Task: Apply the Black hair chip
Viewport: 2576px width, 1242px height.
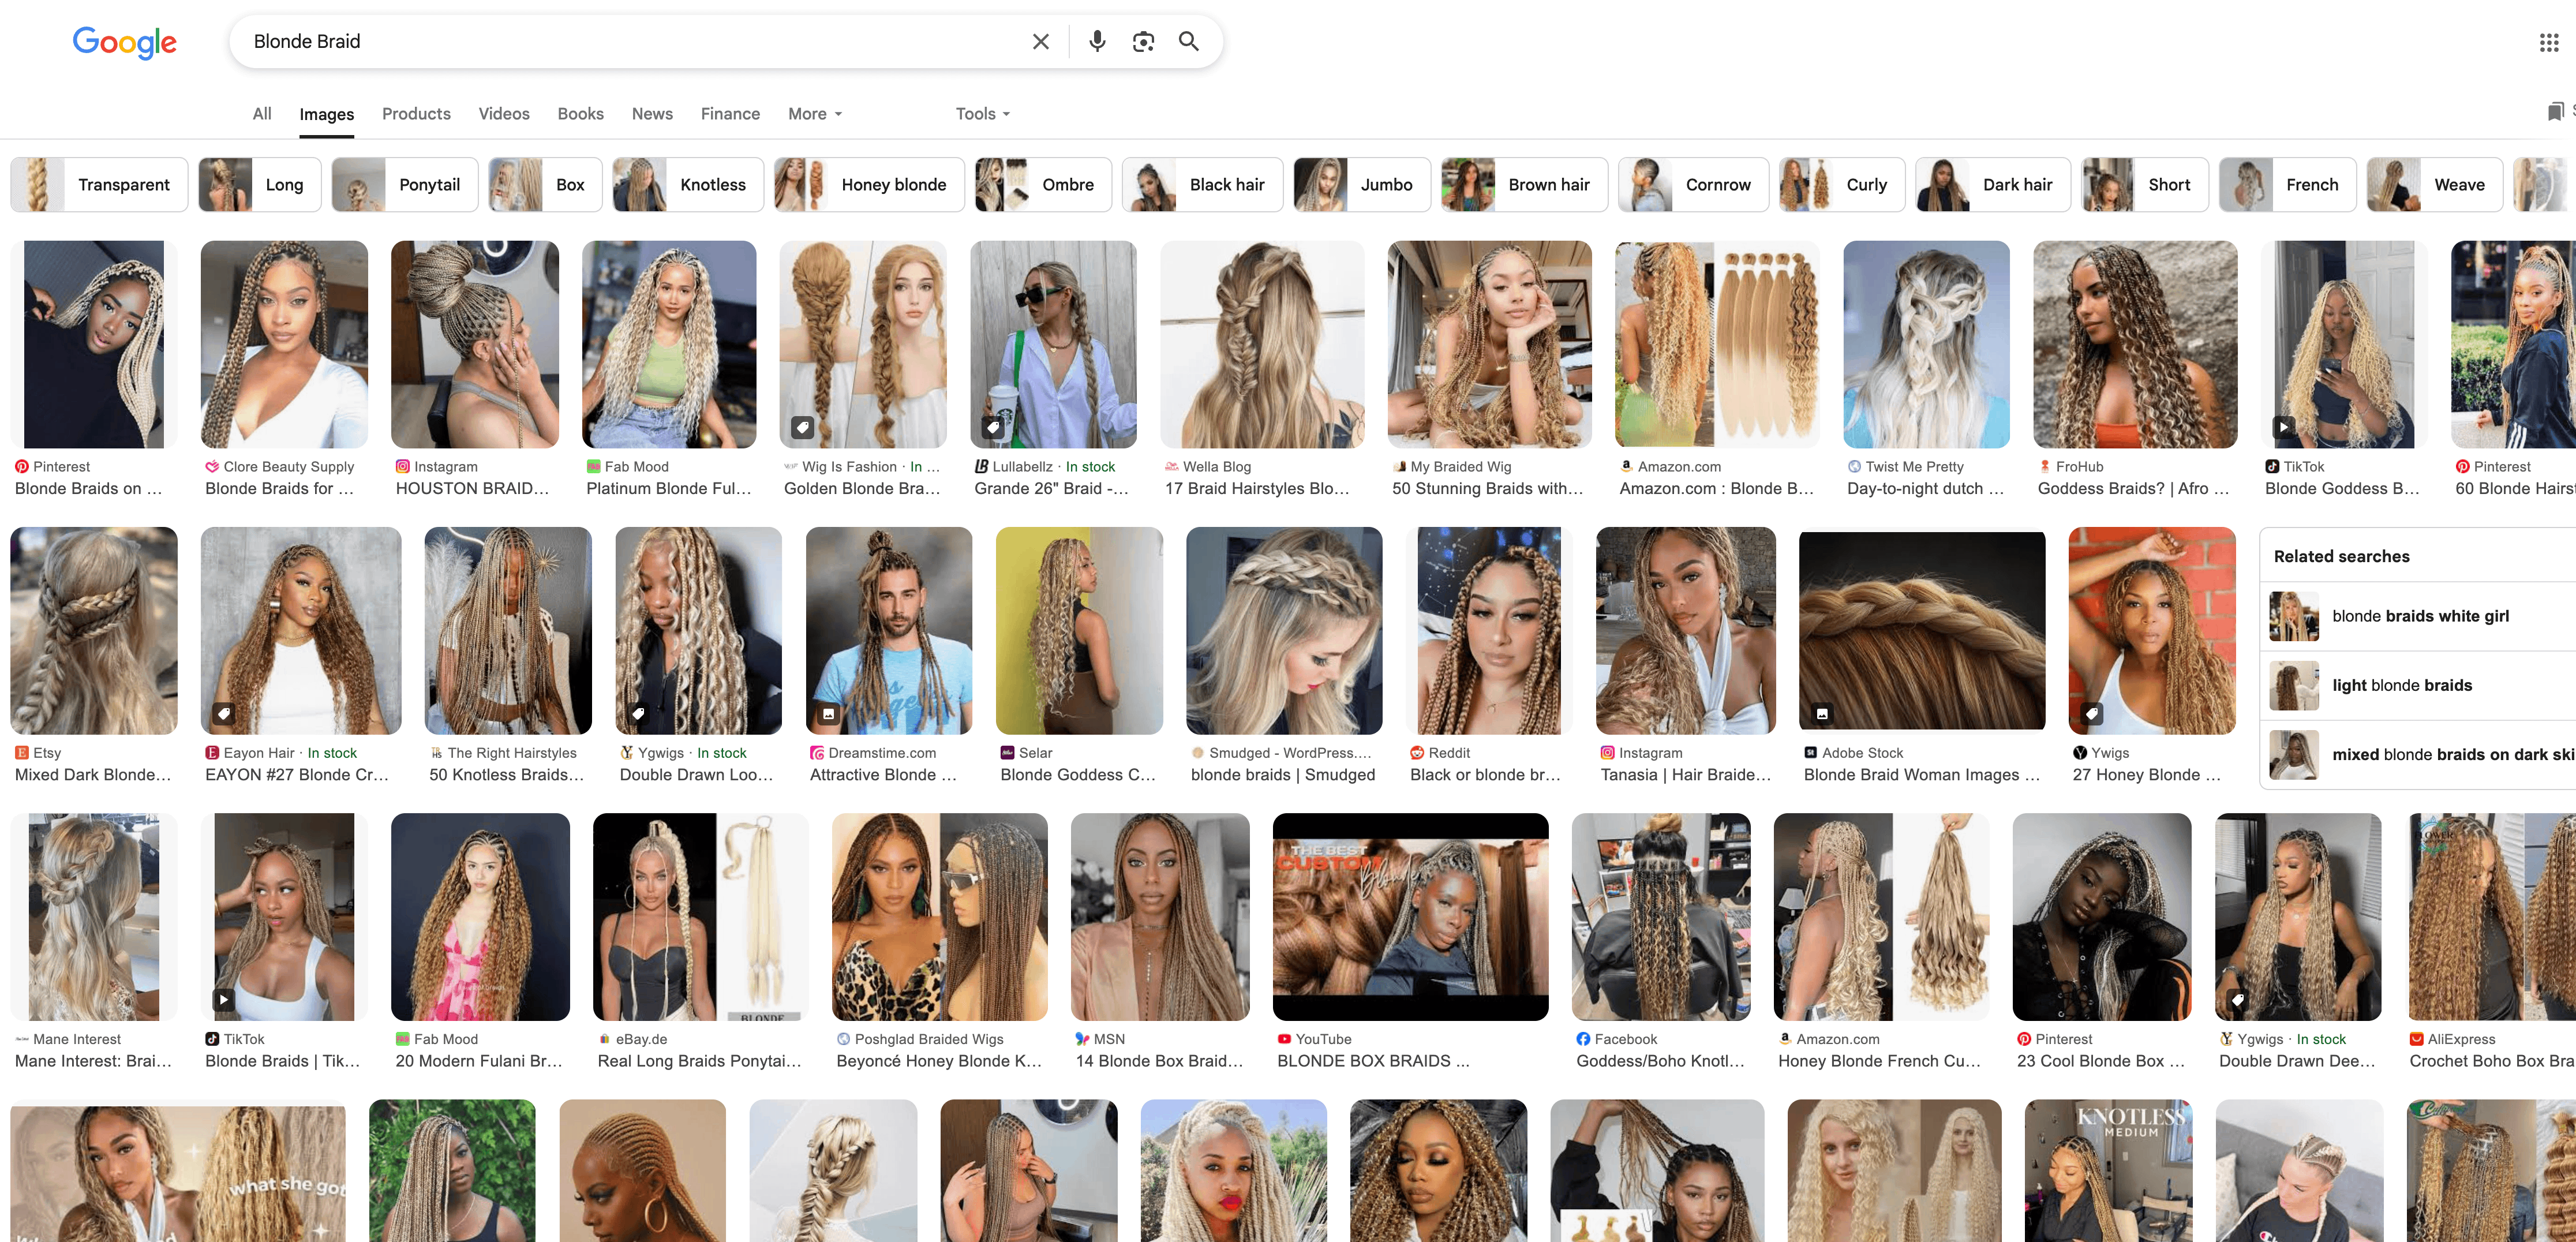Action: [1202, 185]
